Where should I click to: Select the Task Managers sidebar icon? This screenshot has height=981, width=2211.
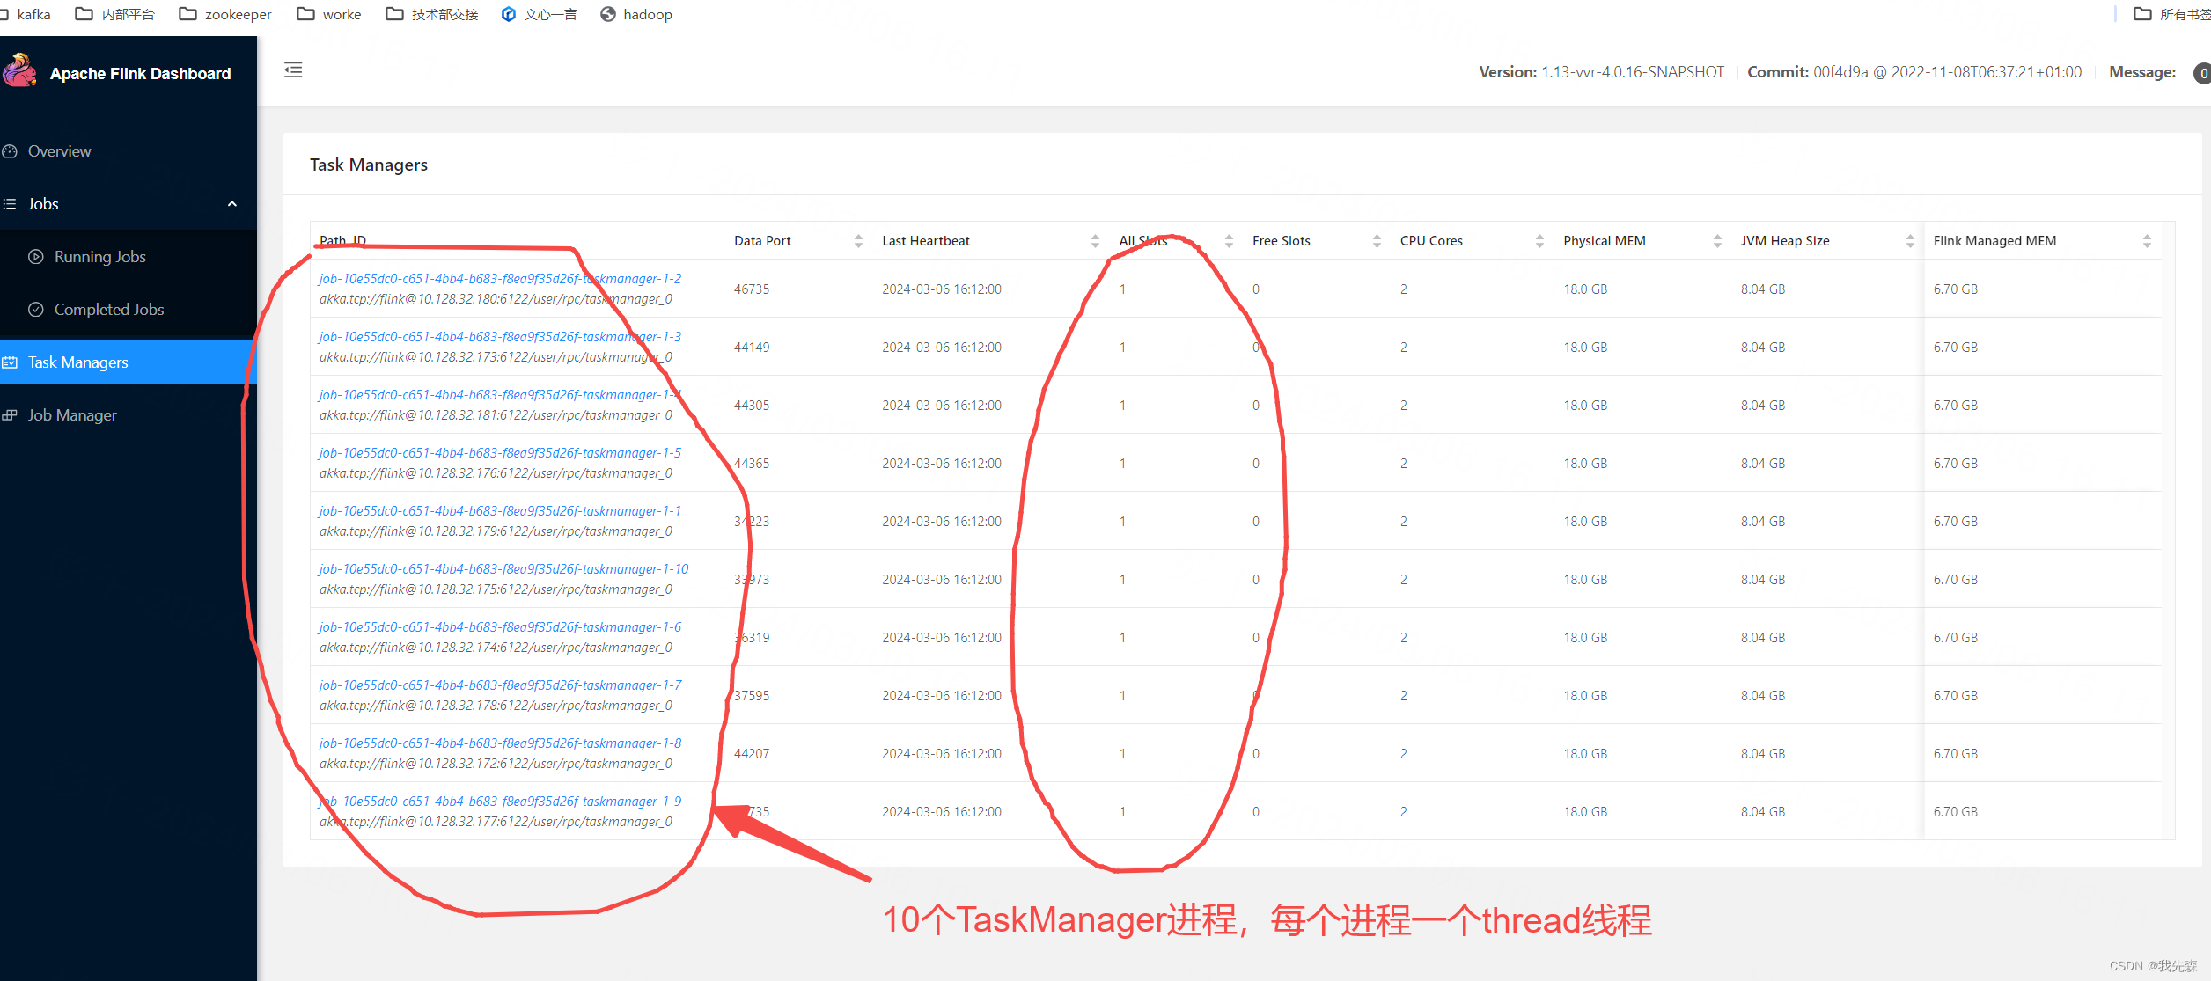pos(17,362)
